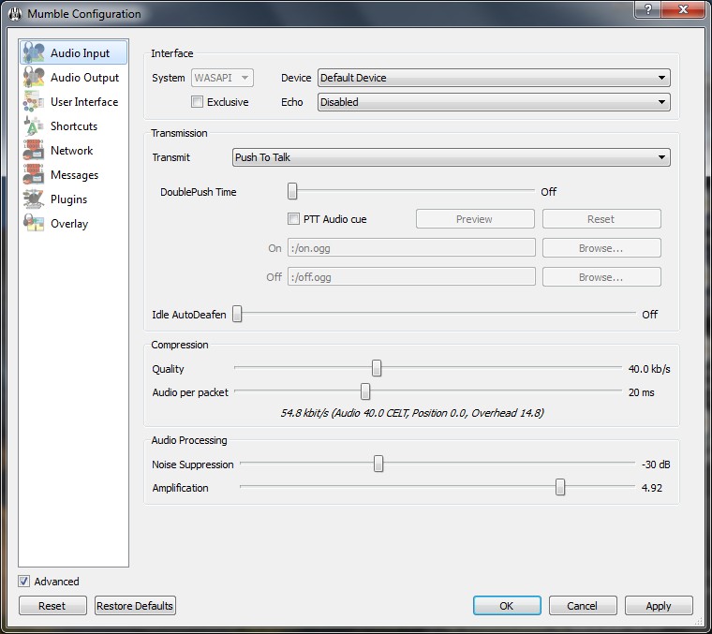The image size is (712, 634).
Task: Click the Mumble logo in title bar
Action: tap(15, 14)
